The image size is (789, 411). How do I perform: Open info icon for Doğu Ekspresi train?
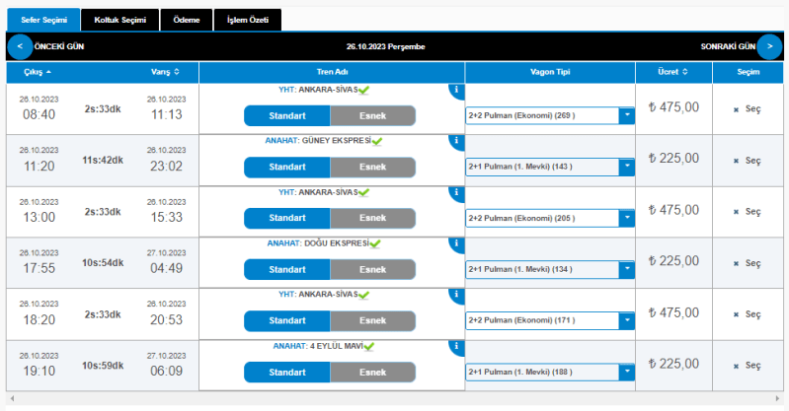pos(456,244)
